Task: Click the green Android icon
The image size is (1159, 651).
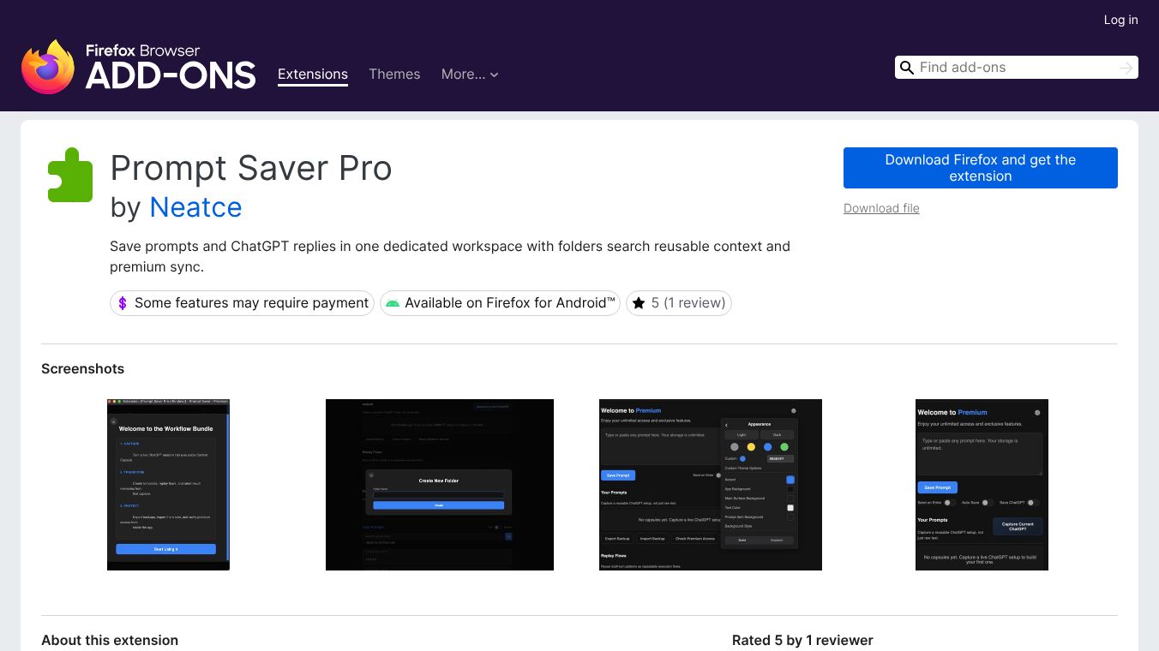Action: 393,303
